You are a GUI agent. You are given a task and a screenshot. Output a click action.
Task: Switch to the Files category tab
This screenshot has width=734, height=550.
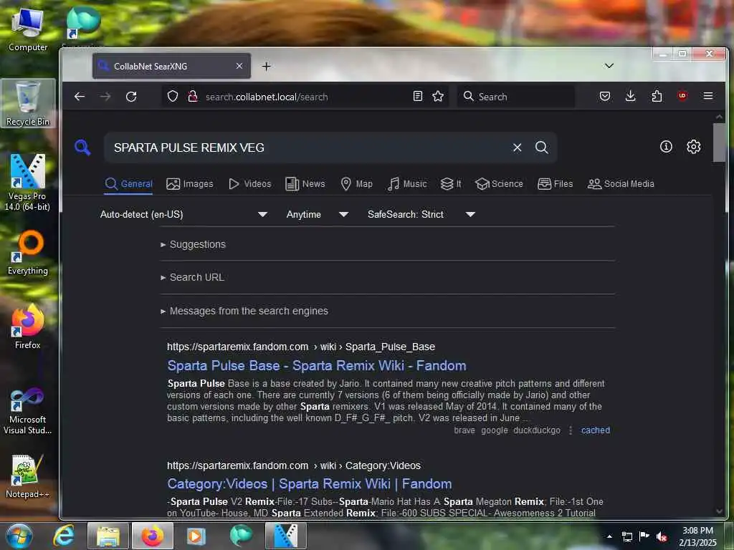click(x=556, y=184)
